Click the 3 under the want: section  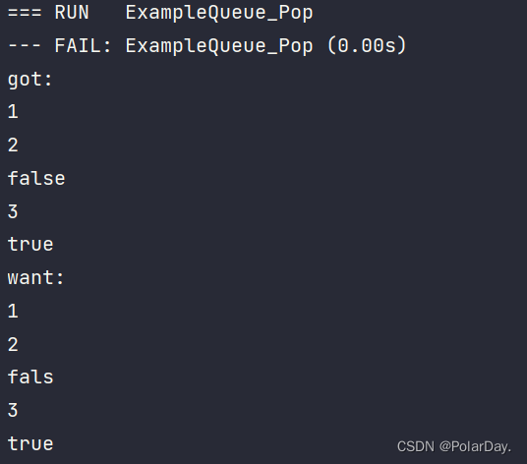pyautogui.click(x=13, y=410)
